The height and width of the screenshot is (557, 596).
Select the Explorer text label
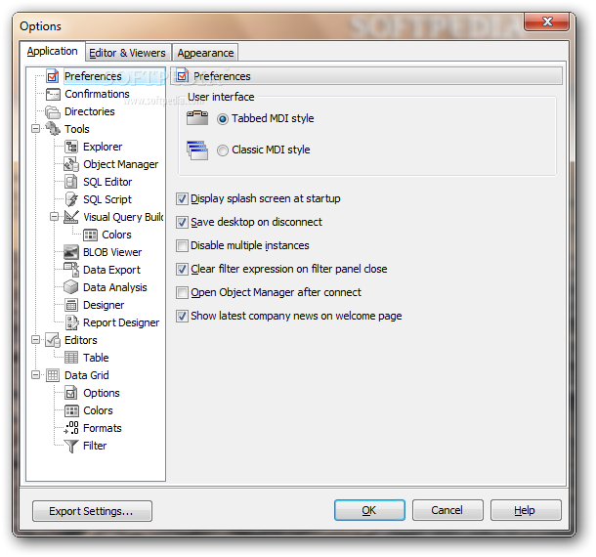point(103,147)
